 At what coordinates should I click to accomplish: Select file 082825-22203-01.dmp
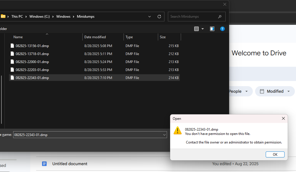pos(32,70)
